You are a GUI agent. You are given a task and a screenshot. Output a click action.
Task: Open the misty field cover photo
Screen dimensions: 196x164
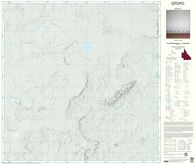point(178,24)
